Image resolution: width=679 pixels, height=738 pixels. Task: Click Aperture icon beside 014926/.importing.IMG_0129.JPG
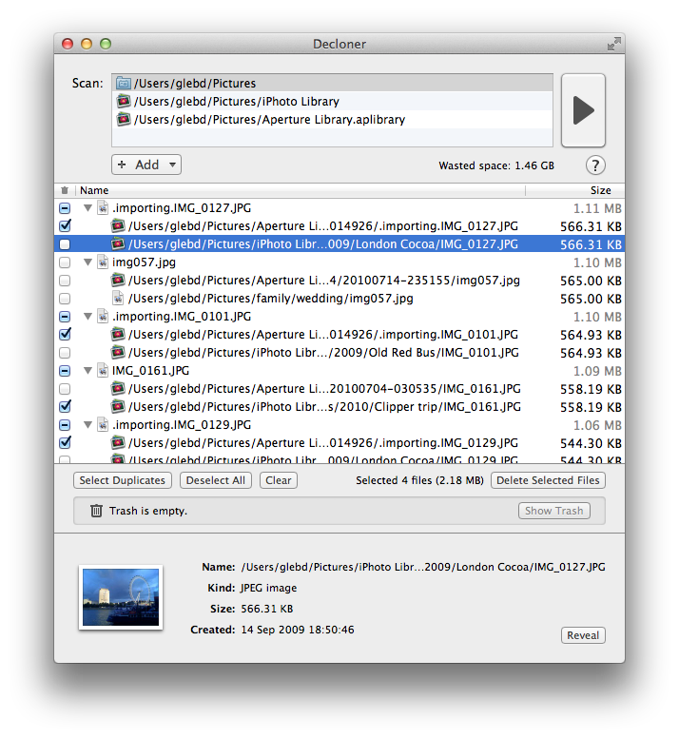point(118,442)
